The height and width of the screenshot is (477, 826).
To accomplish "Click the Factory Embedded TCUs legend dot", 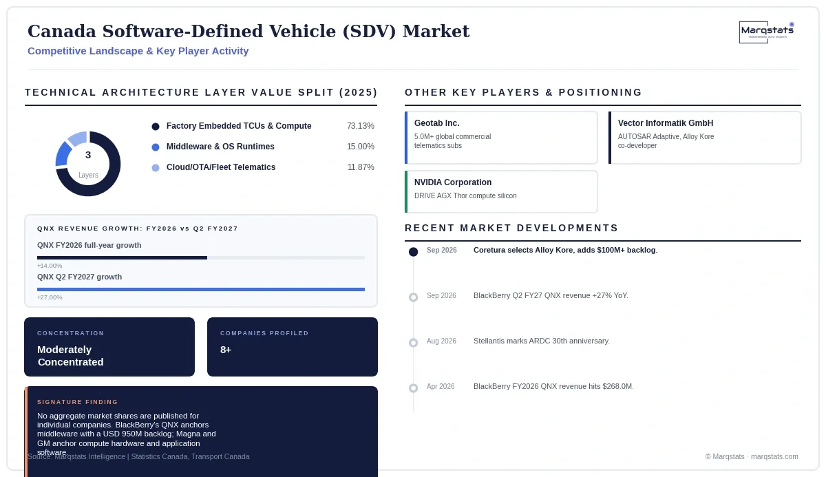I will click(156, 127).
